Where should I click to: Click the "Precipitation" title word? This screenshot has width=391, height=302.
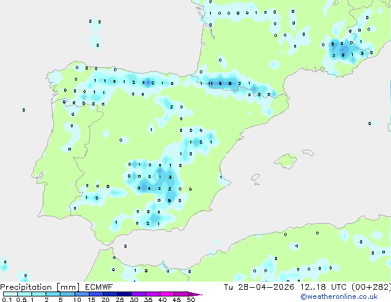(26, 287)
